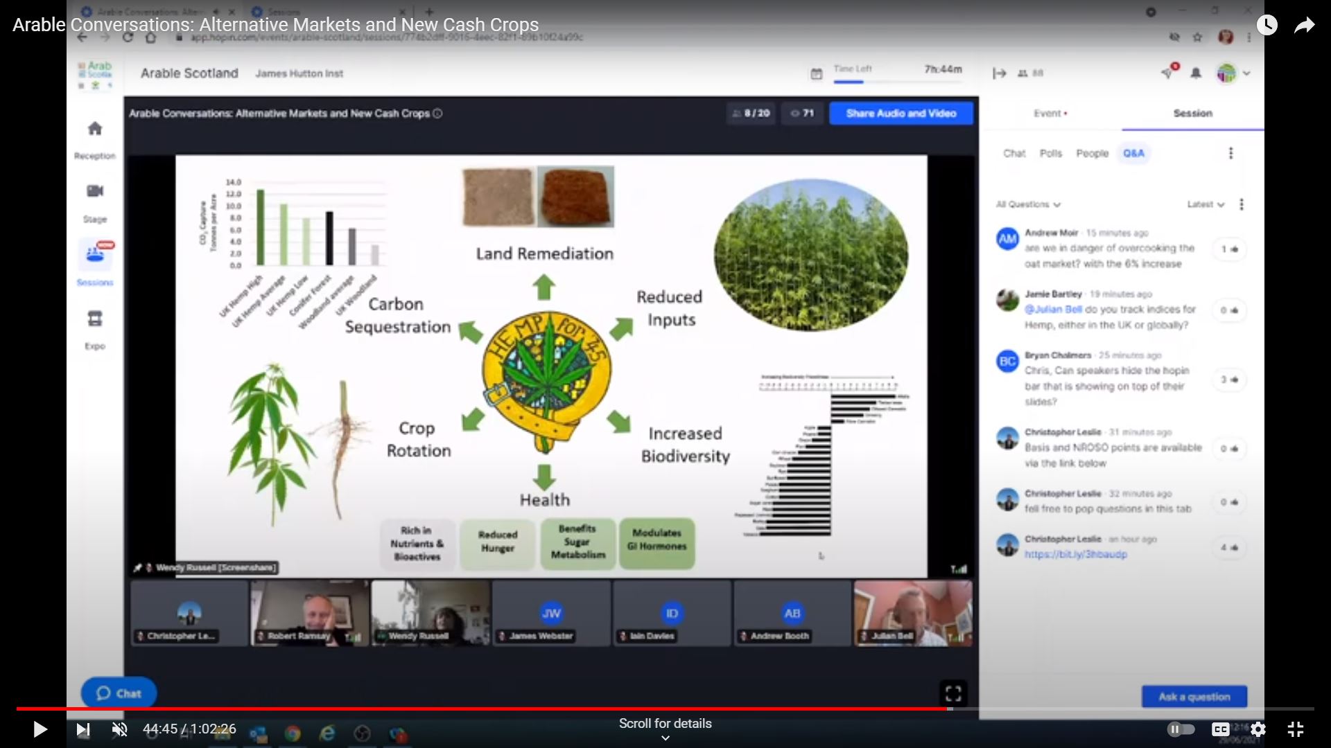The image size is (1331, 748).
Task: Click Share Audio and Video button
Action: [x=901, y=113]
